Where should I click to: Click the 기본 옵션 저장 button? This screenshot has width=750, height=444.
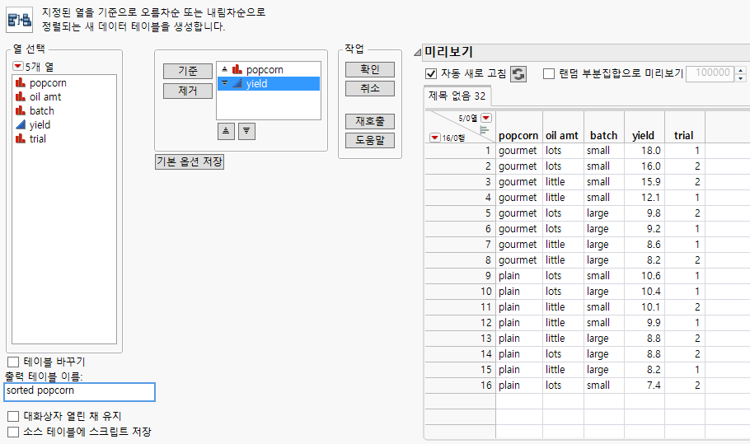point(190,162)
